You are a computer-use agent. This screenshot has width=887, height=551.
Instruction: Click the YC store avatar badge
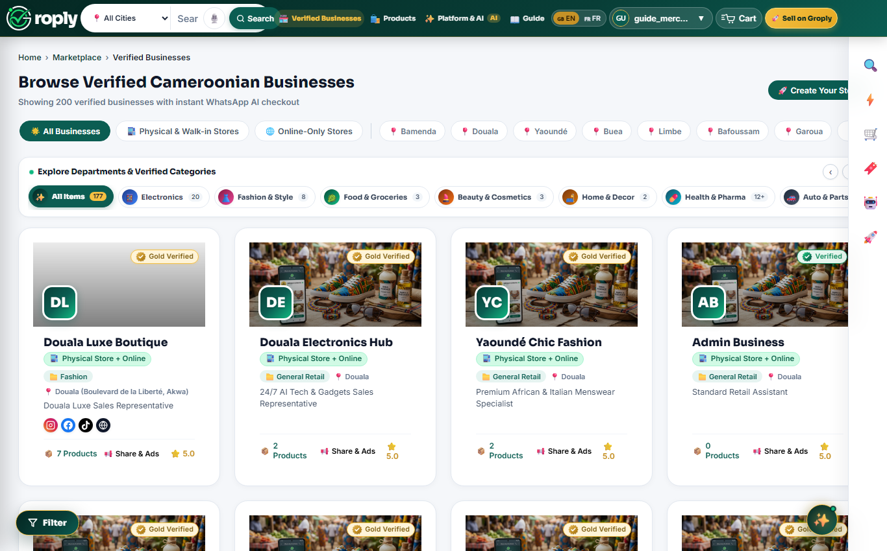tap(492, 303)
